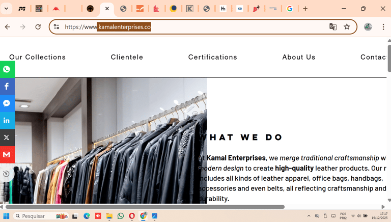
Task: Reload the current page
Action: click(x=38, y=27)
